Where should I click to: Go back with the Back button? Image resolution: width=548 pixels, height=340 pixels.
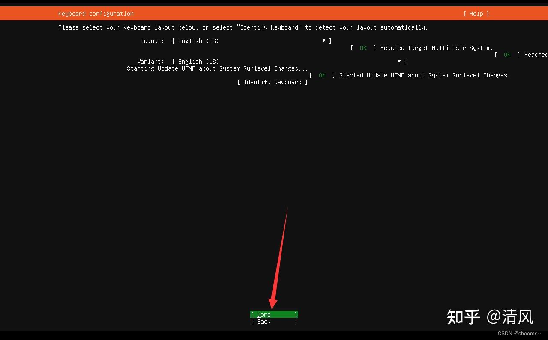coord(274,322)
